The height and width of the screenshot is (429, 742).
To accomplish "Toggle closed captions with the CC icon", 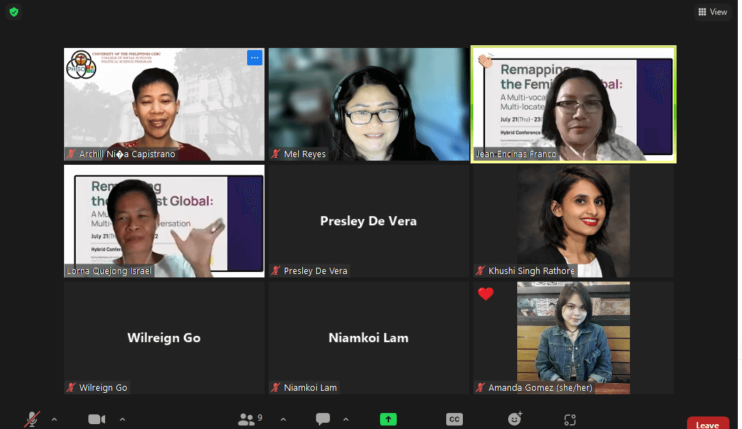I will click(x=454, y=419).
